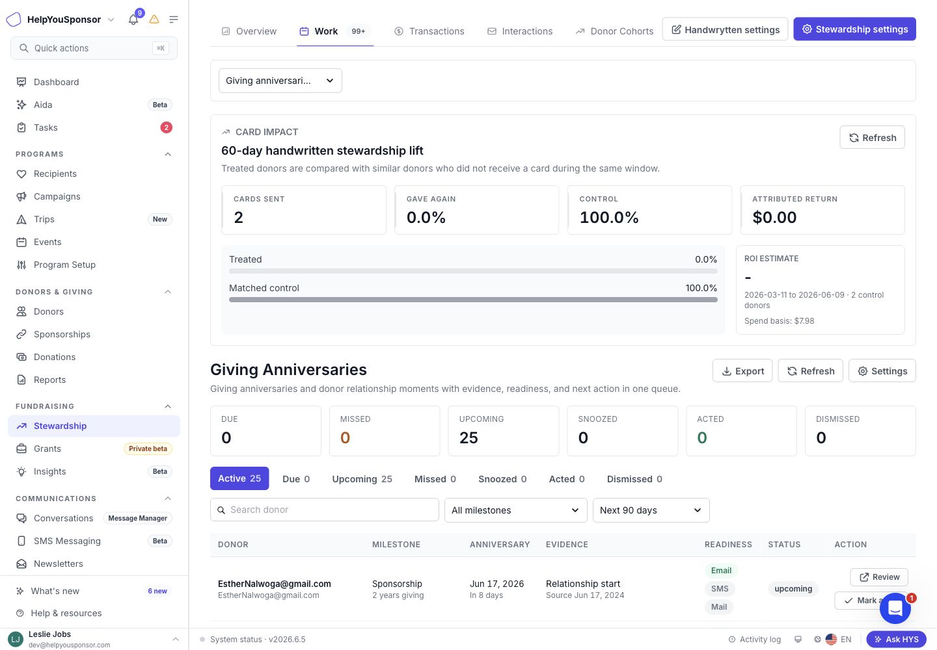Open Recipients in the sidebar
The image size is (937, 650).
point(94,174)
